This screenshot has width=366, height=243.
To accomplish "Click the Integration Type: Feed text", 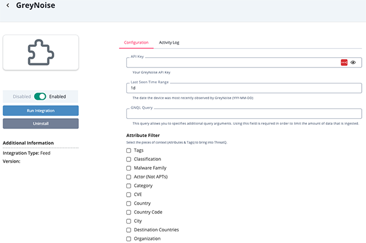I will 26,153.
